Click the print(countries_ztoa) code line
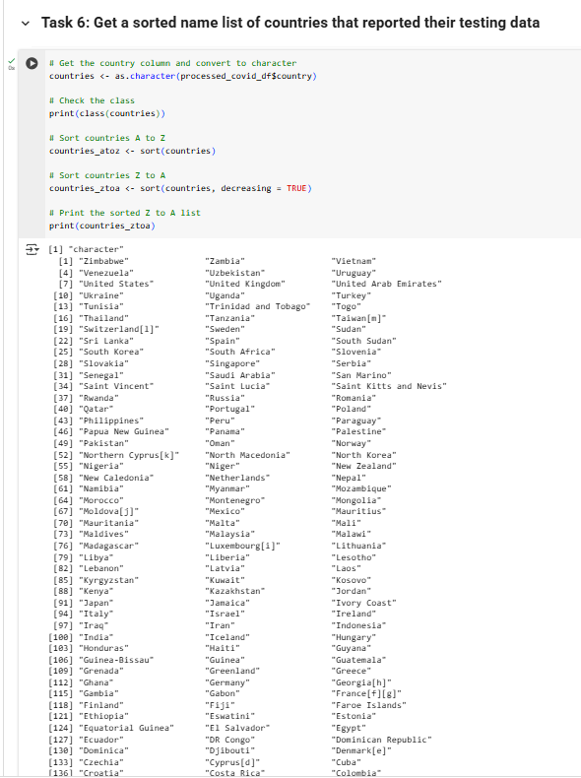Screen dimensions: 581x778 click(101, 226)
